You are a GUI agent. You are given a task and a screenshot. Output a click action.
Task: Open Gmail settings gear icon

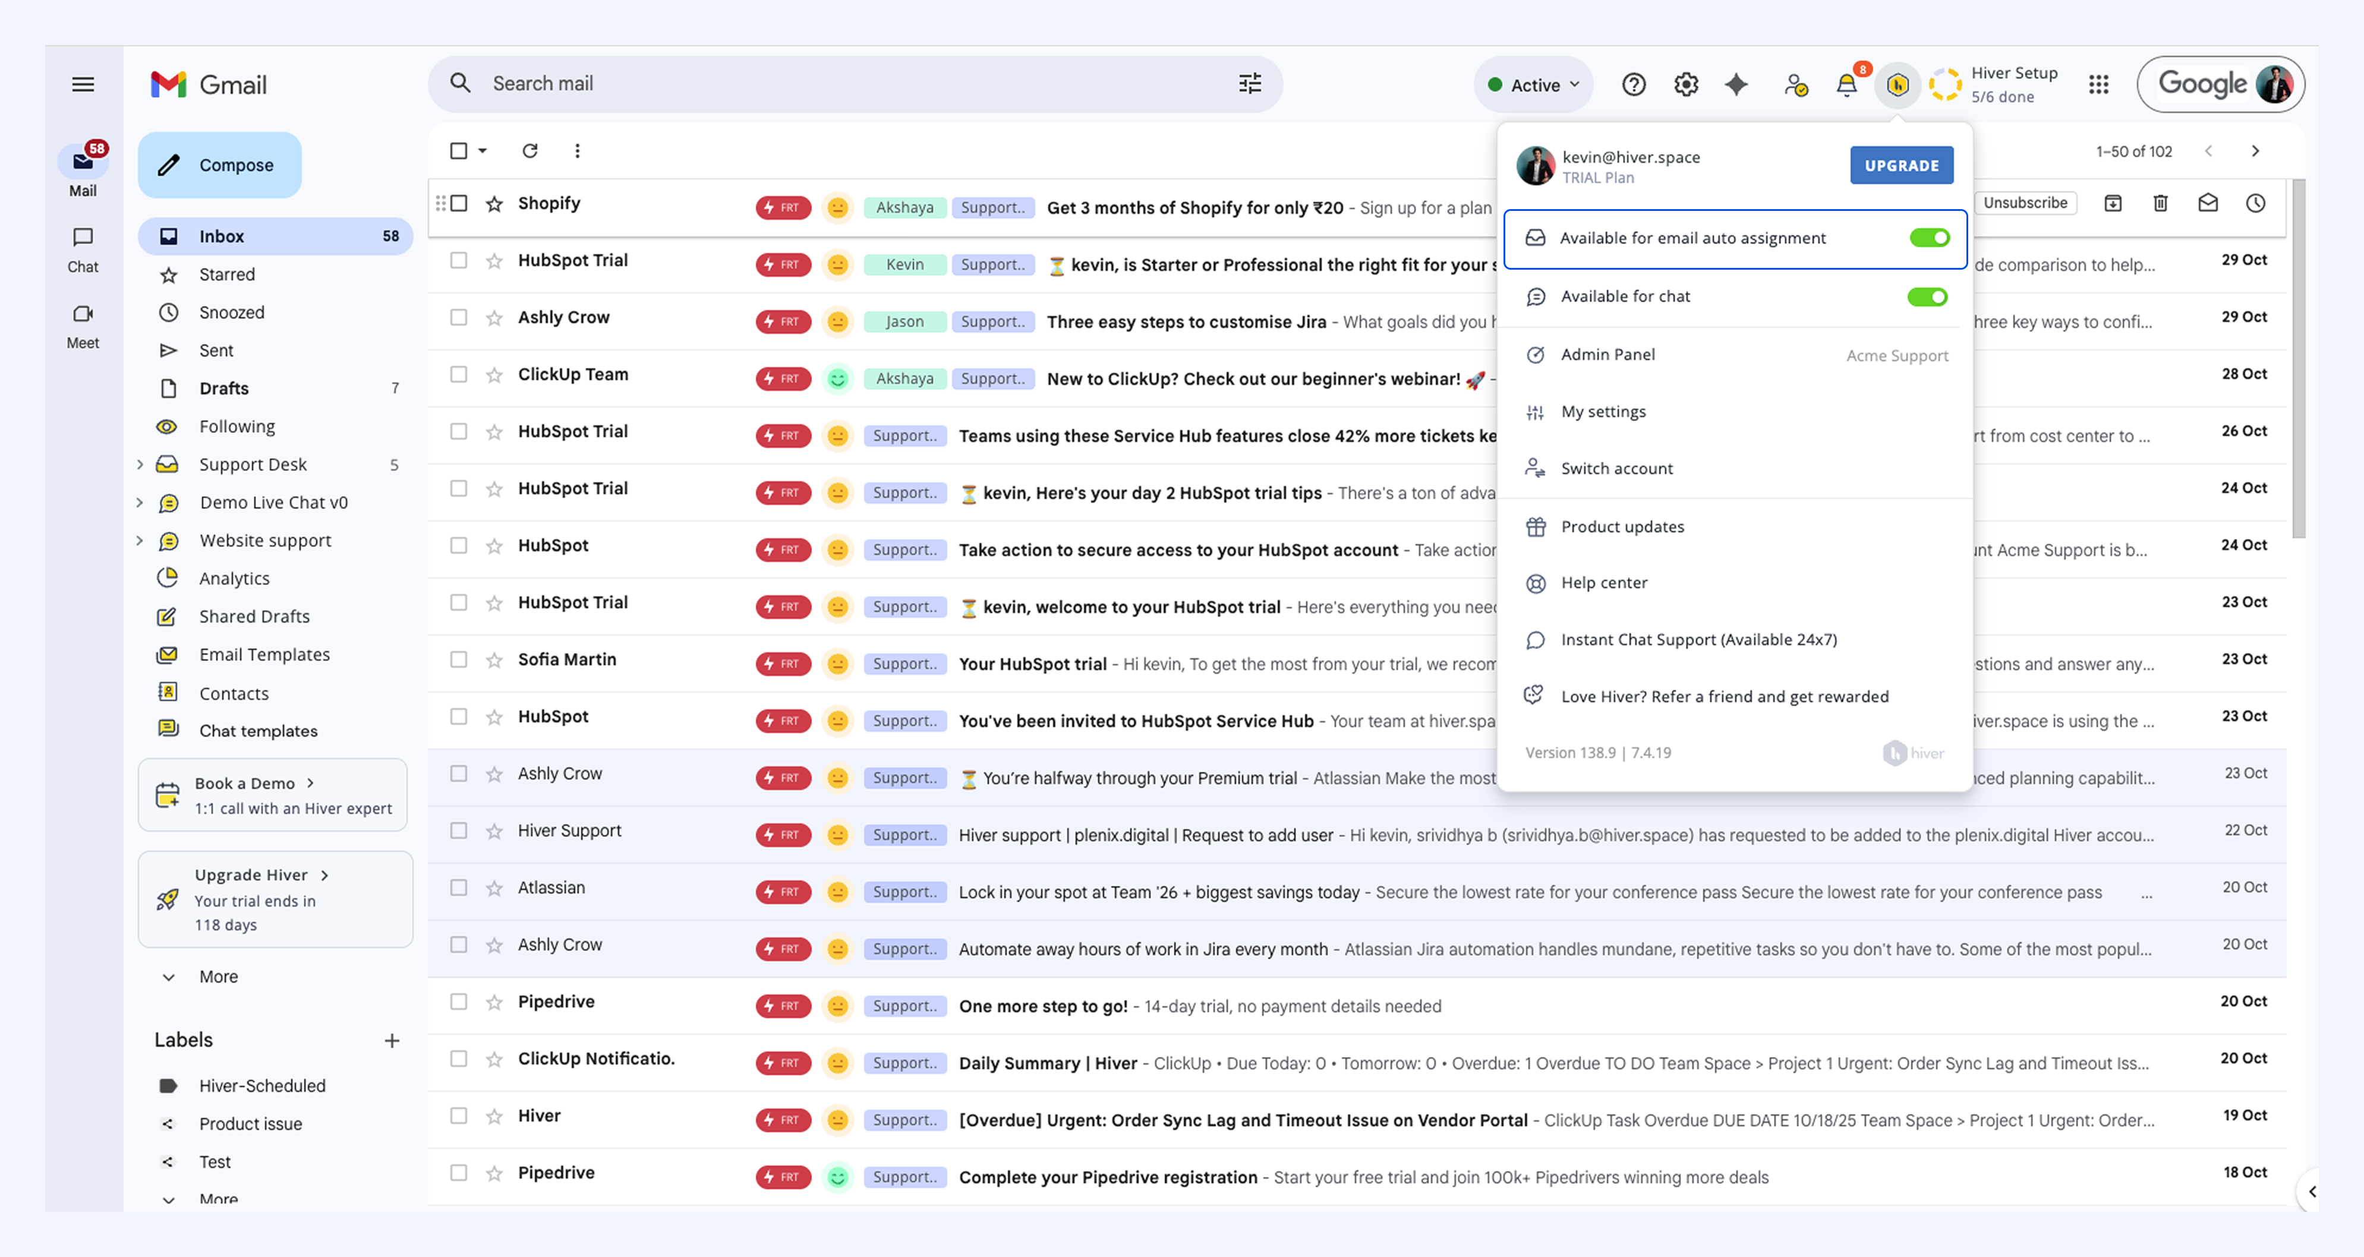pyautogui.click(x=1685, y=84)
